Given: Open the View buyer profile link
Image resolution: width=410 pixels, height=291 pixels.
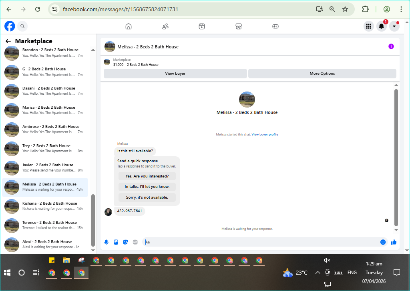Looking at the screenshot, I should pyautogui.click(x=265, y=134).
